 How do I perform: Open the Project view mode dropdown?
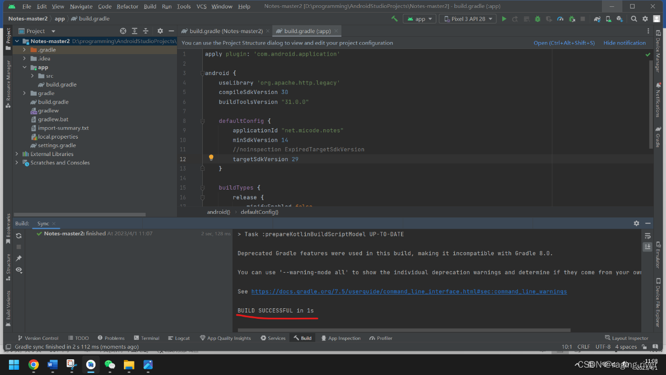coord(37,31)
